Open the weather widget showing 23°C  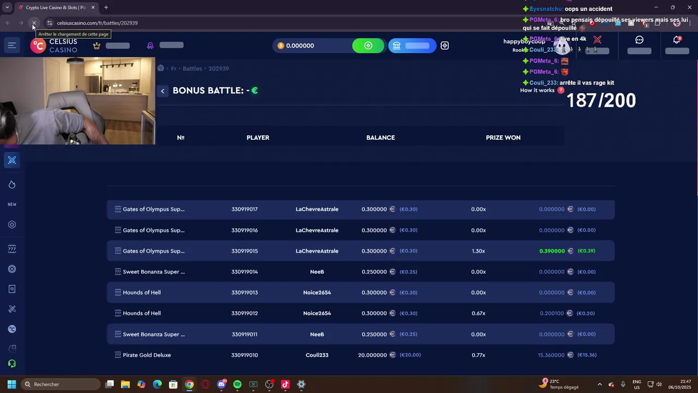[x=559, y=384]
